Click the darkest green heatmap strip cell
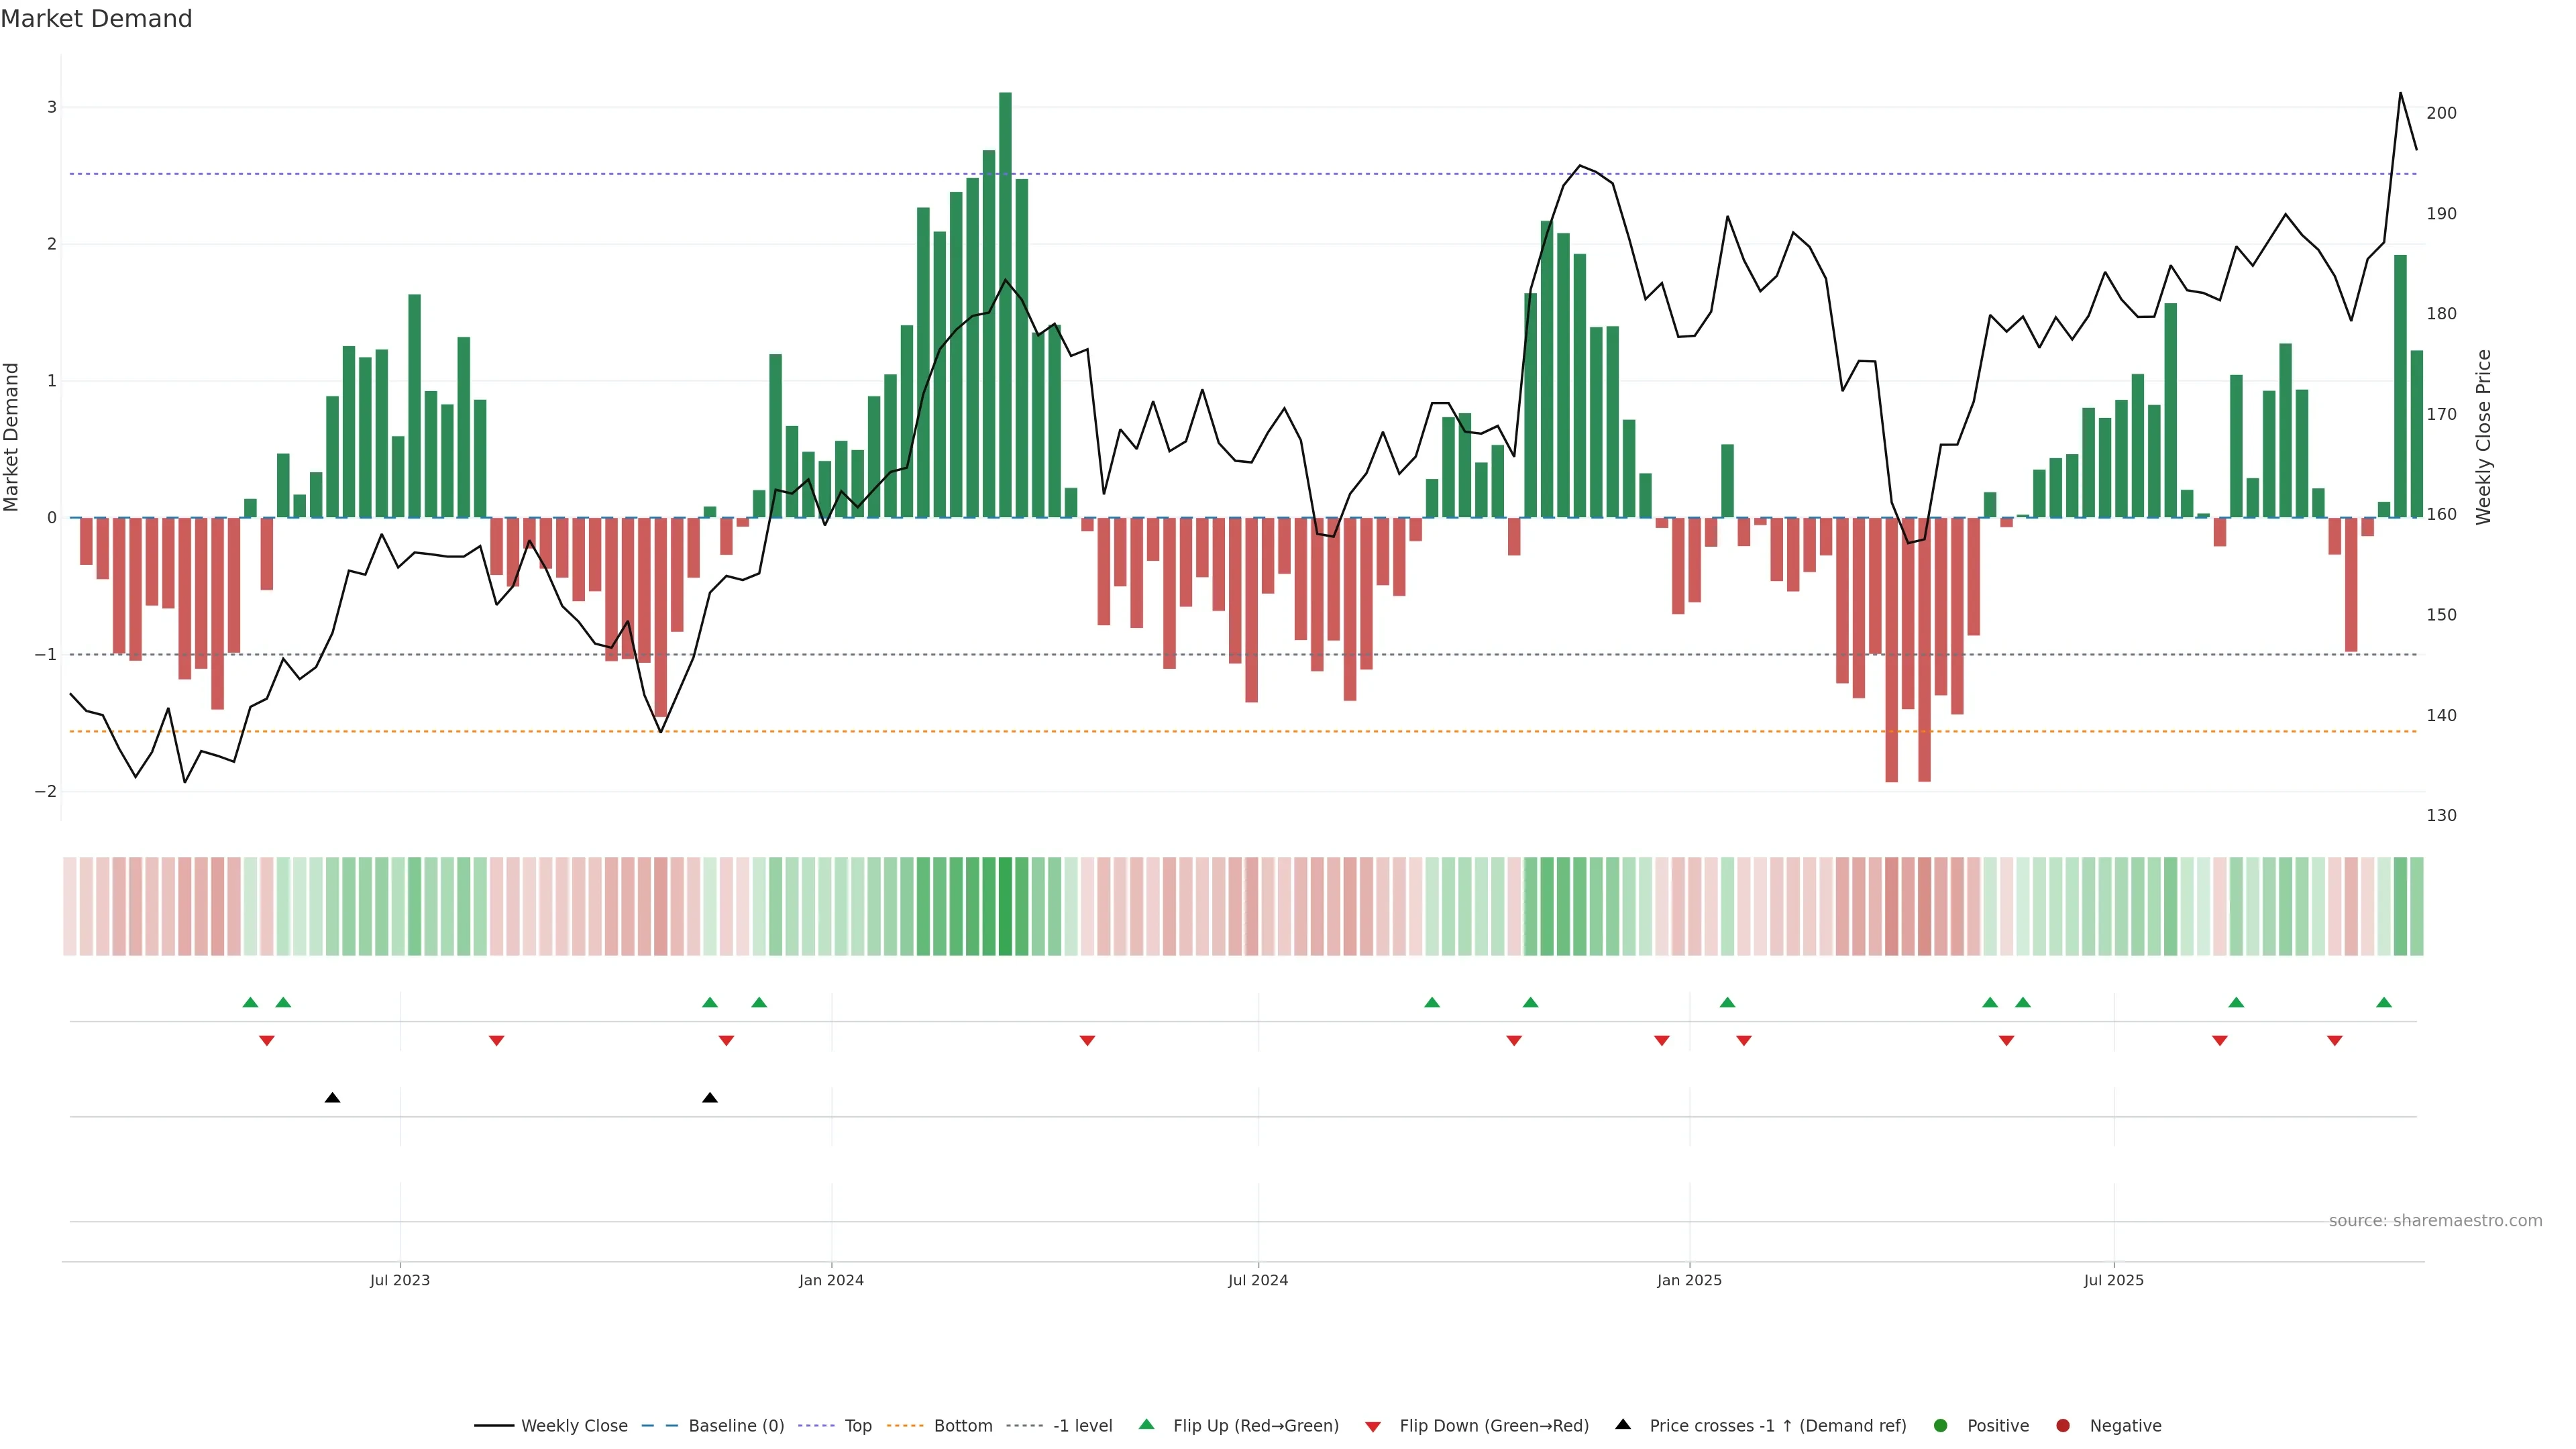Screen dimensions: 2576x1449 pyautogui.click(x=1005, y=906)
